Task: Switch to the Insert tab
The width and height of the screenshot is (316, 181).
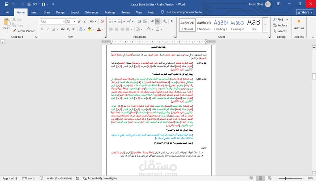Action: (34, 13)
